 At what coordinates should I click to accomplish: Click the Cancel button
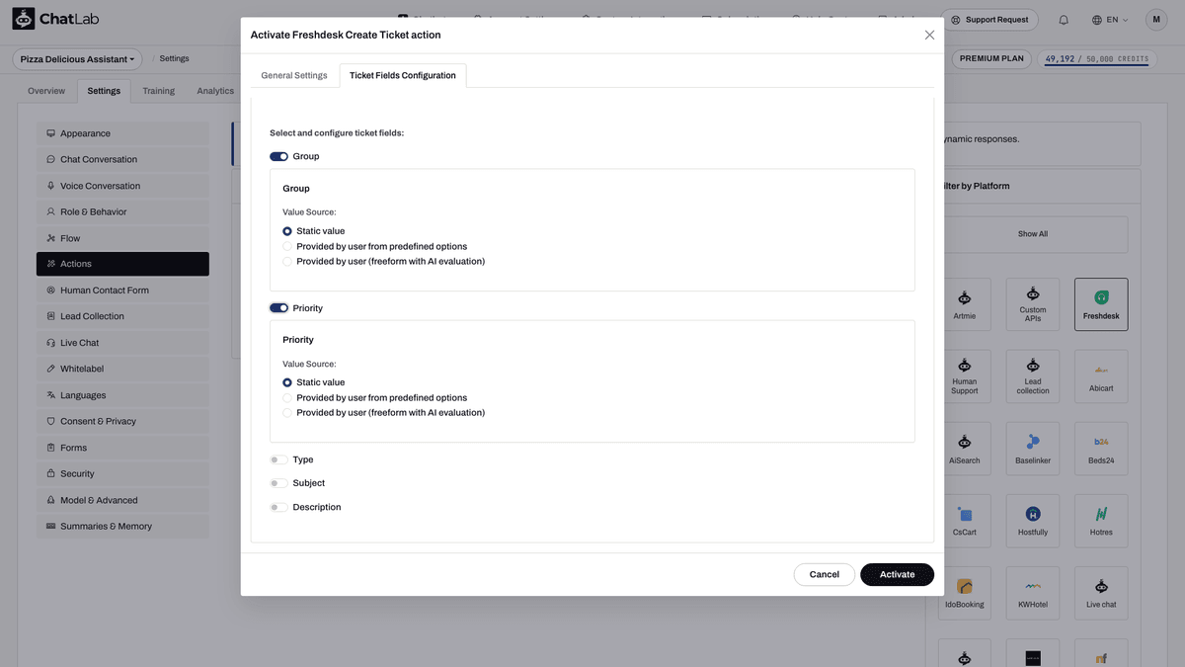pos(825,574)
